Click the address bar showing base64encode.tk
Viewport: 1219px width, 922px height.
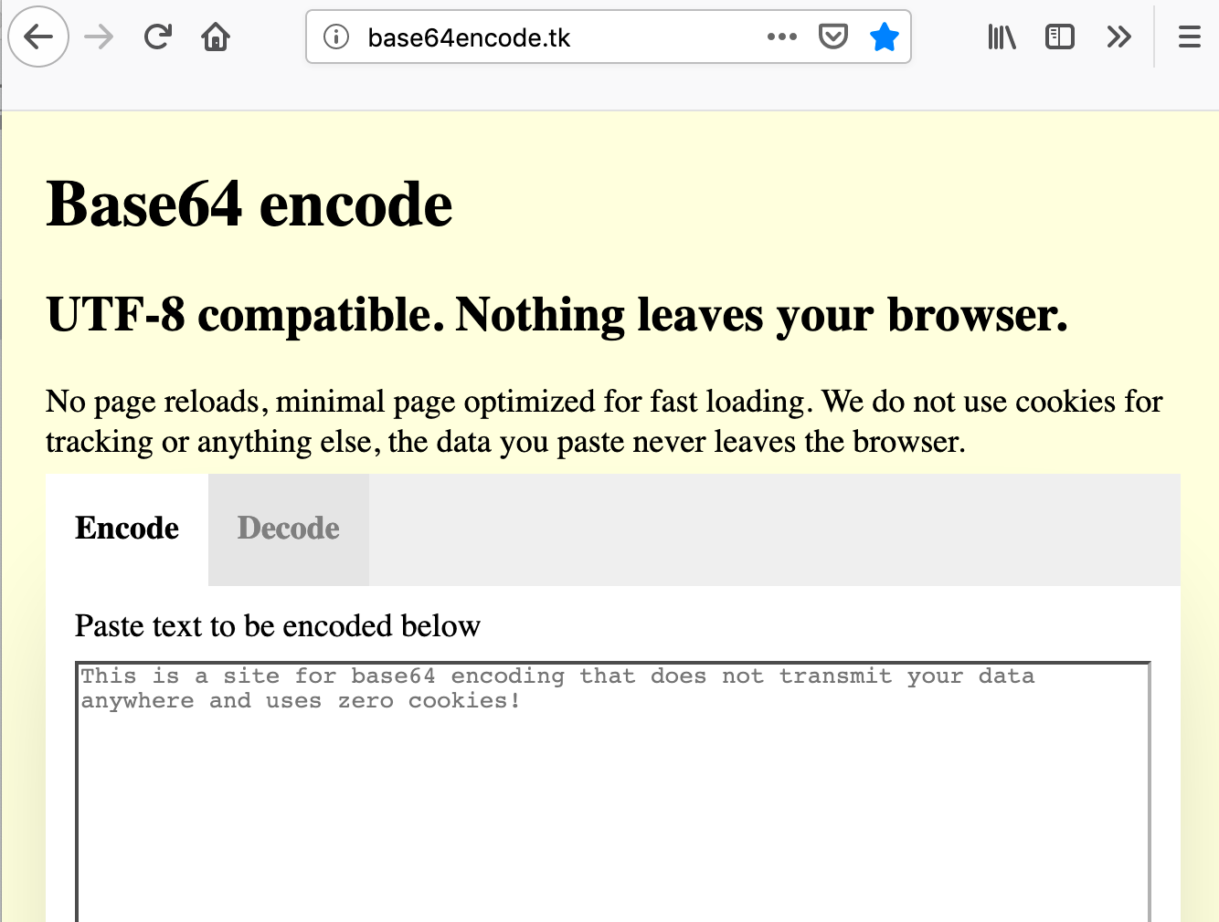(x=548, y=37)
